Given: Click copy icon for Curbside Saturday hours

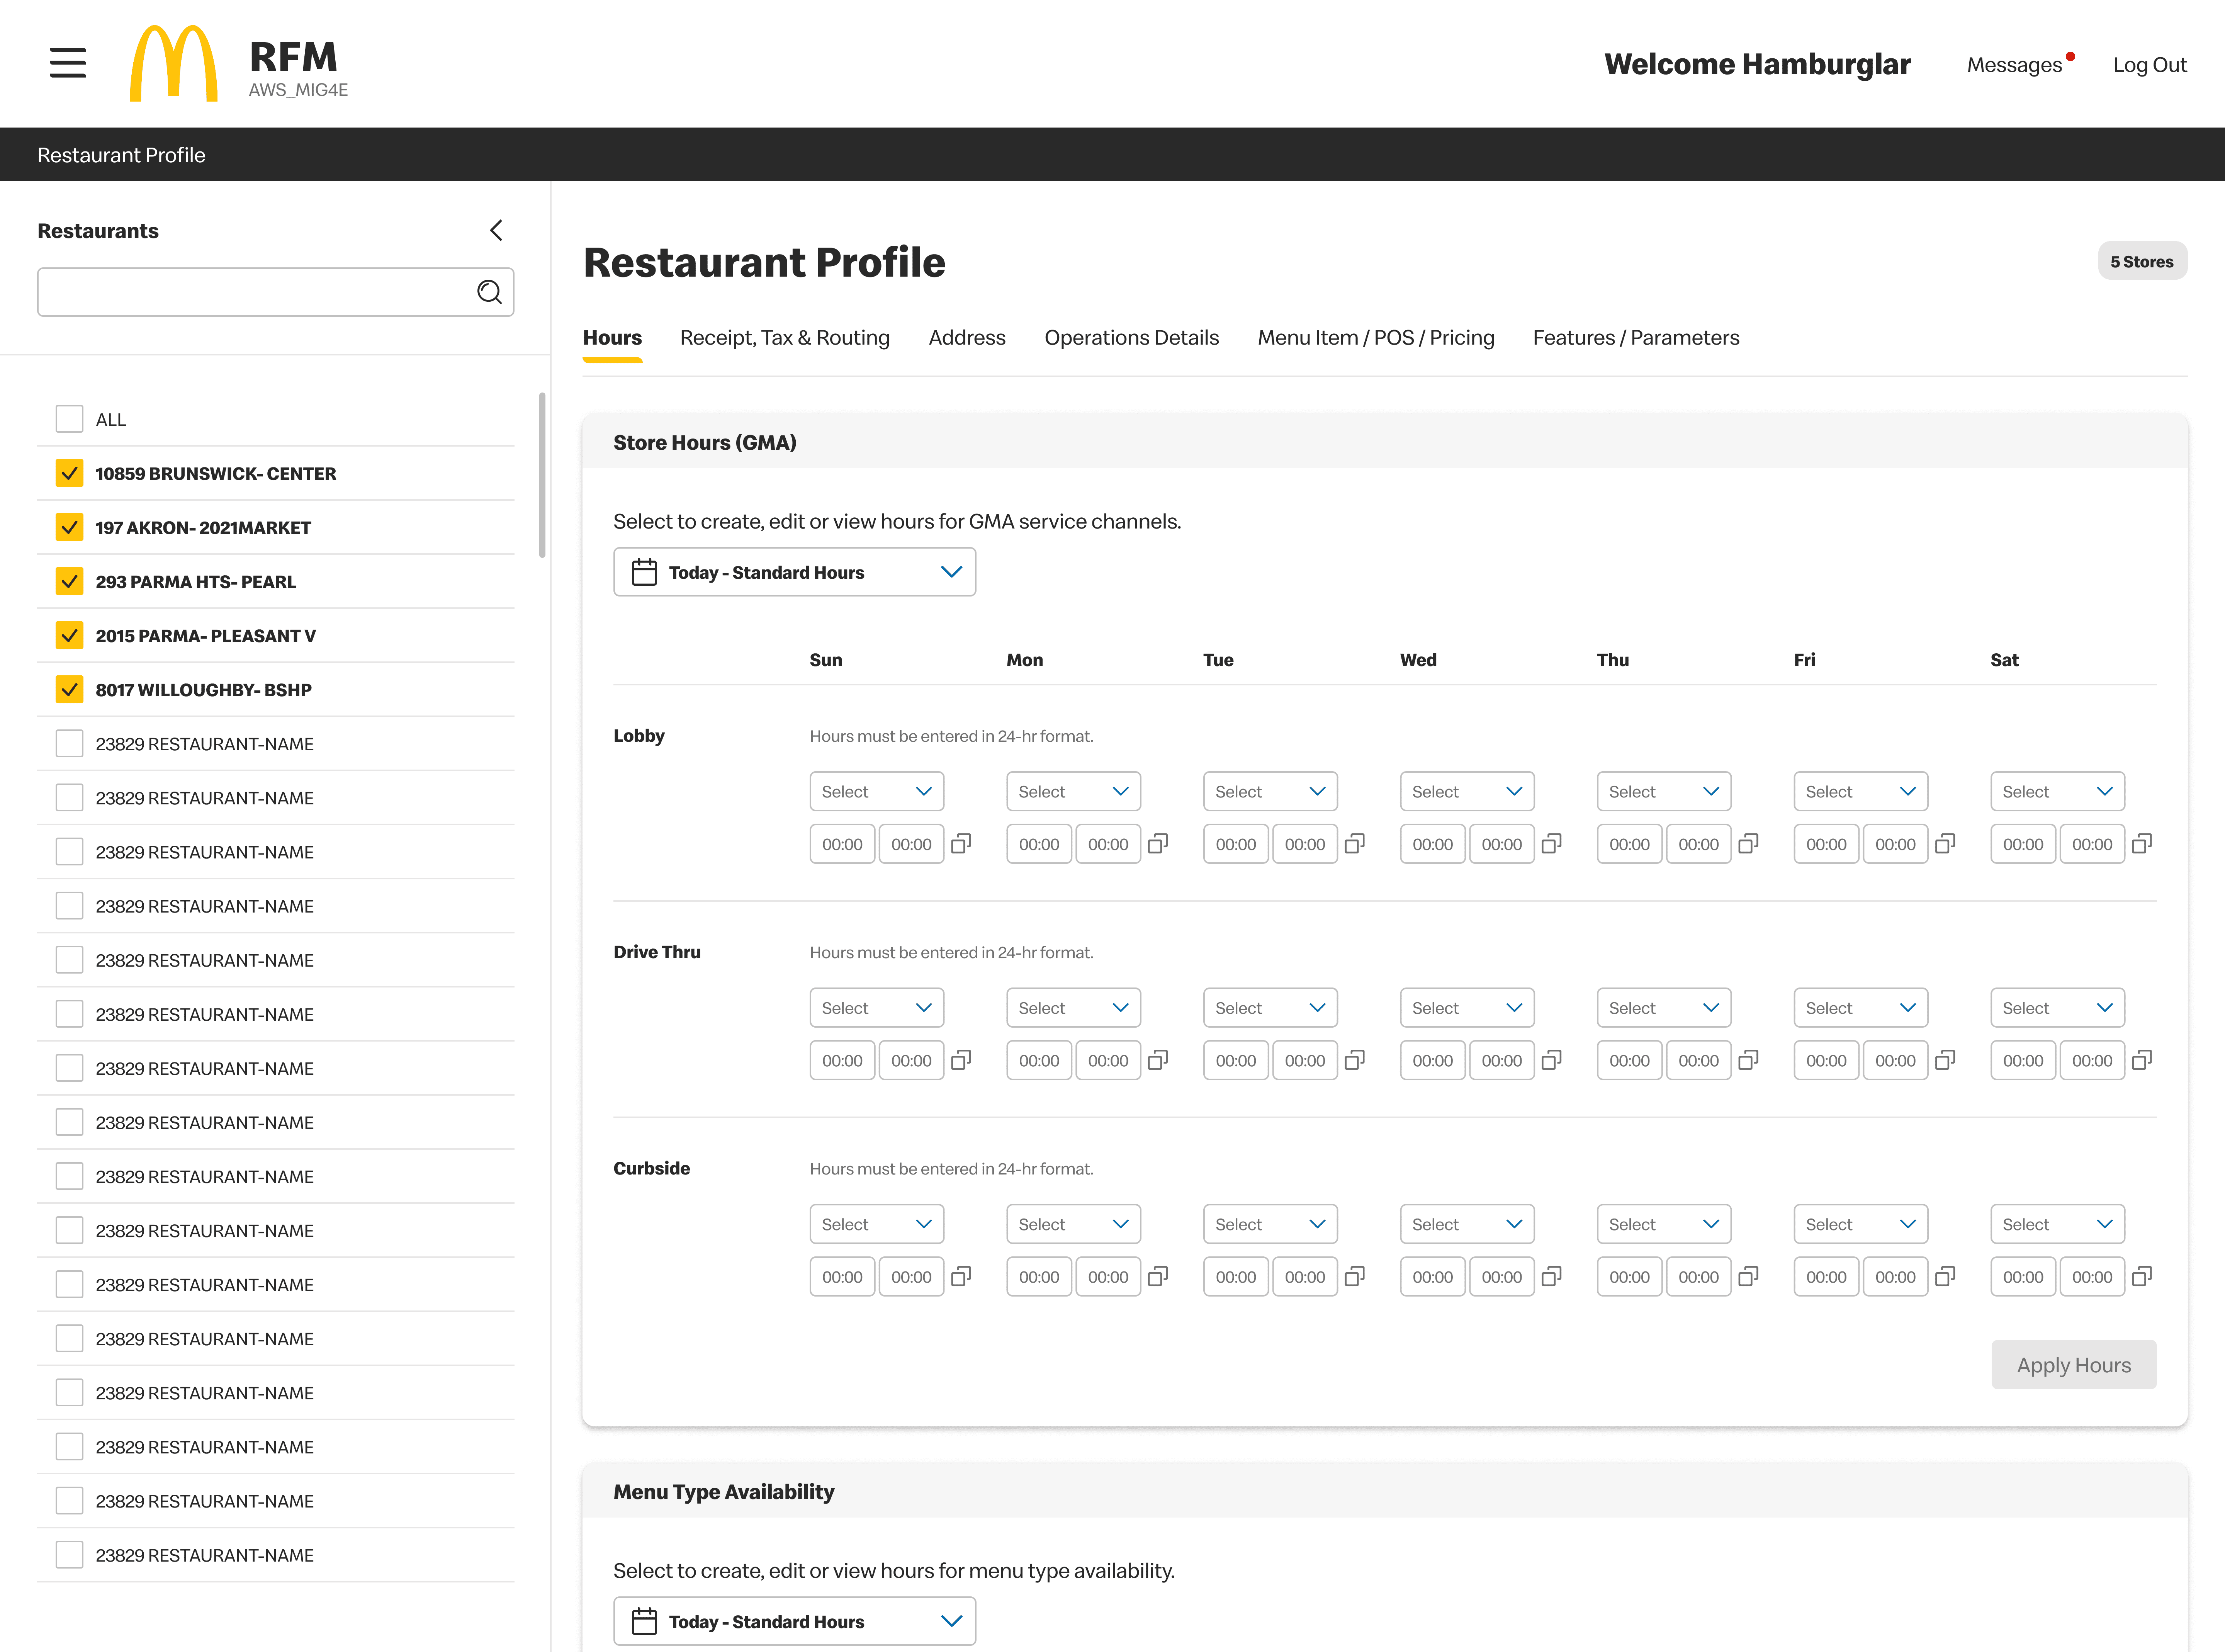Looking at the screenshot, I should pos(2141,1277).
